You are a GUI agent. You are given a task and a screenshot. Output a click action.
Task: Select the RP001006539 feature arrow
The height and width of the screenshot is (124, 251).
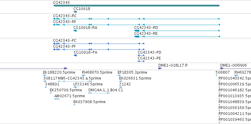click(219, 87)
